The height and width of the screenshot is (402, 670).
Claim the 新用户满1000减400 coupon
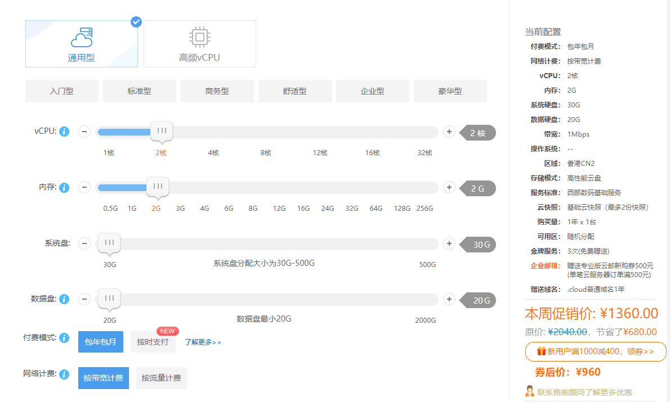pyautogui.click(x=596, y=351)
